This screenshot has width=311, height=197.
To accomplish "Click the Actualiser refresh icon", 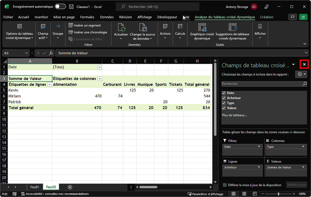I will pyautogui.click(x=121, y=27).
